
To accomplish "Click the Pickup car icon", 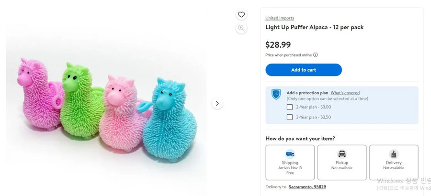I will (x=342, y=154).
